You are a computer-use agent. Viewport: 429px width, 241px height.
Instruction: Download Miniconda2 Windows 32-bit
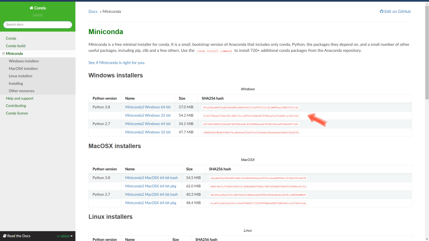click(x=148, y=132)
